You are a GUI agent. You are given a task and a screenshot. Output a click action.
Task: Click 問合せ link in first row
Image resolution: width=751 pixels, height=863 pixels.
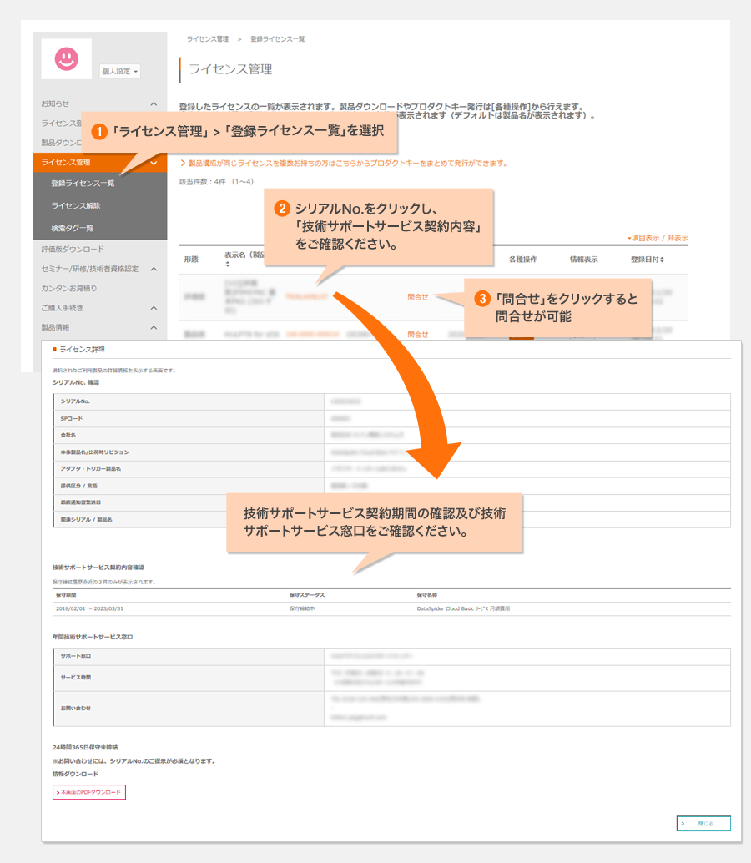tap(418, 296)
